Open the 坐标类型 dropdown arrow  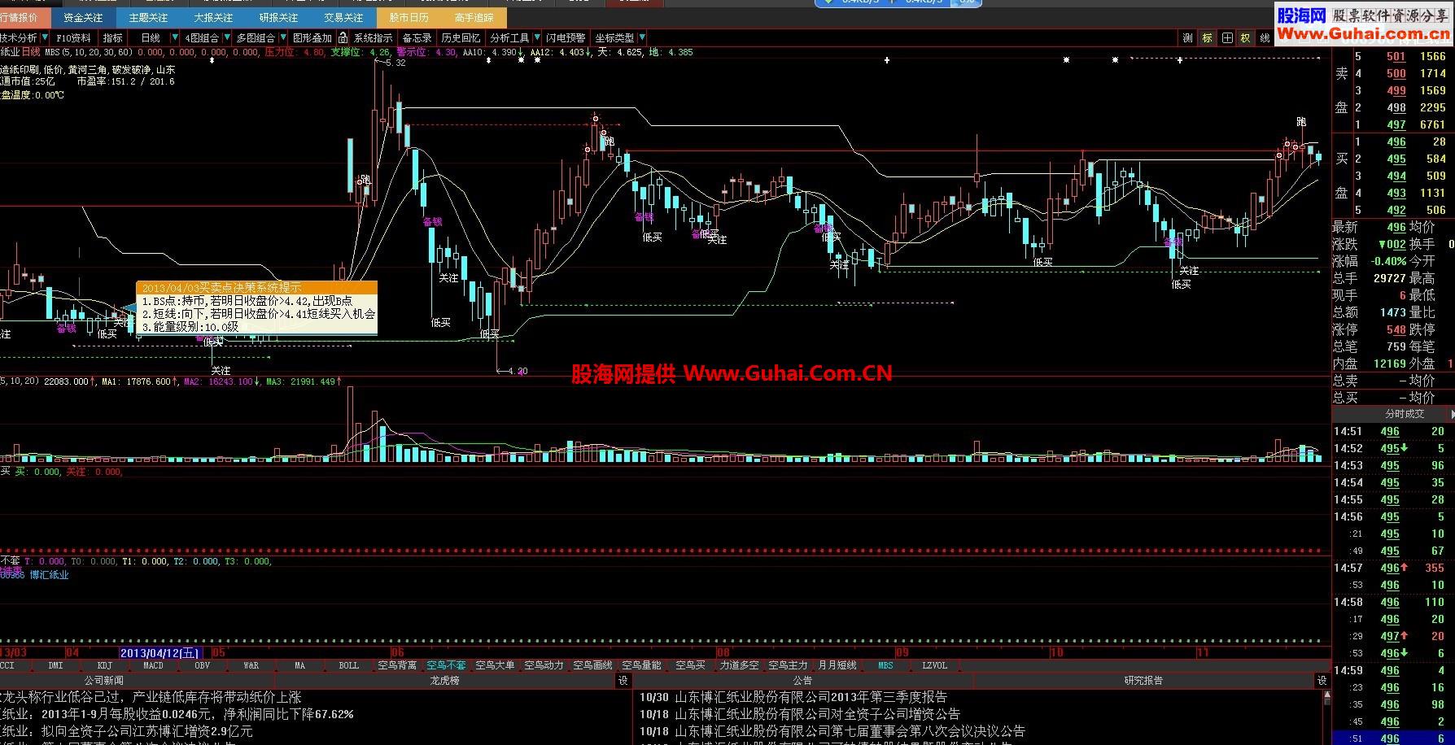pos(642,37)
